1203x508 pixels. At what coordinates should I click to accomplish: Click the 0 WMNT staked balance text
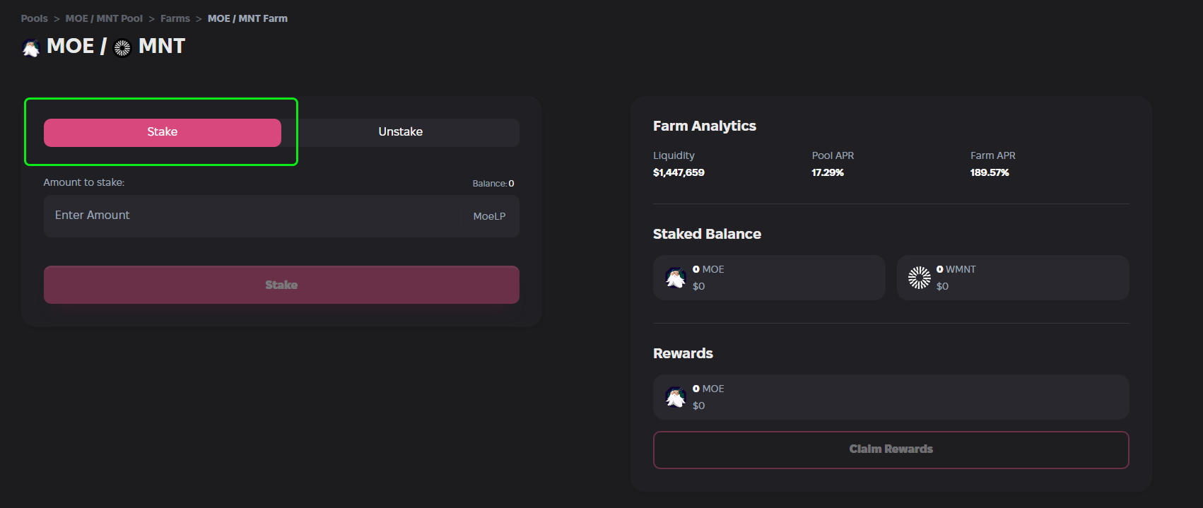(x=956, y=269)
